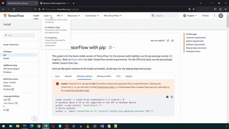Expand the API dropdown menu
The image size is (229, 129).
(60, 16)
